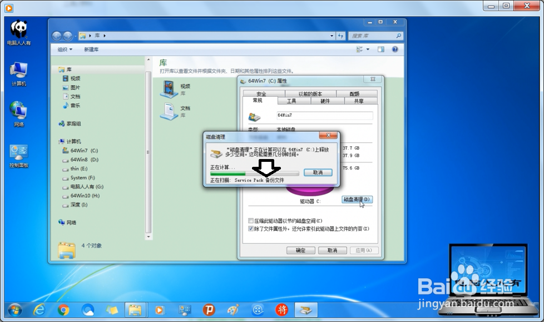
Task: Click the 应用 button in properties
Action: click(364, 250)
